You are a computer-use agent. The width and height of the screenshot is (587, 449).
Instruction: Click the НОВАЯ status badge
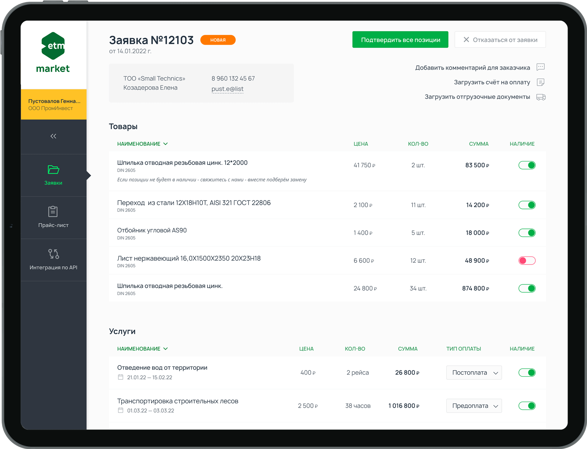[218, 40]
